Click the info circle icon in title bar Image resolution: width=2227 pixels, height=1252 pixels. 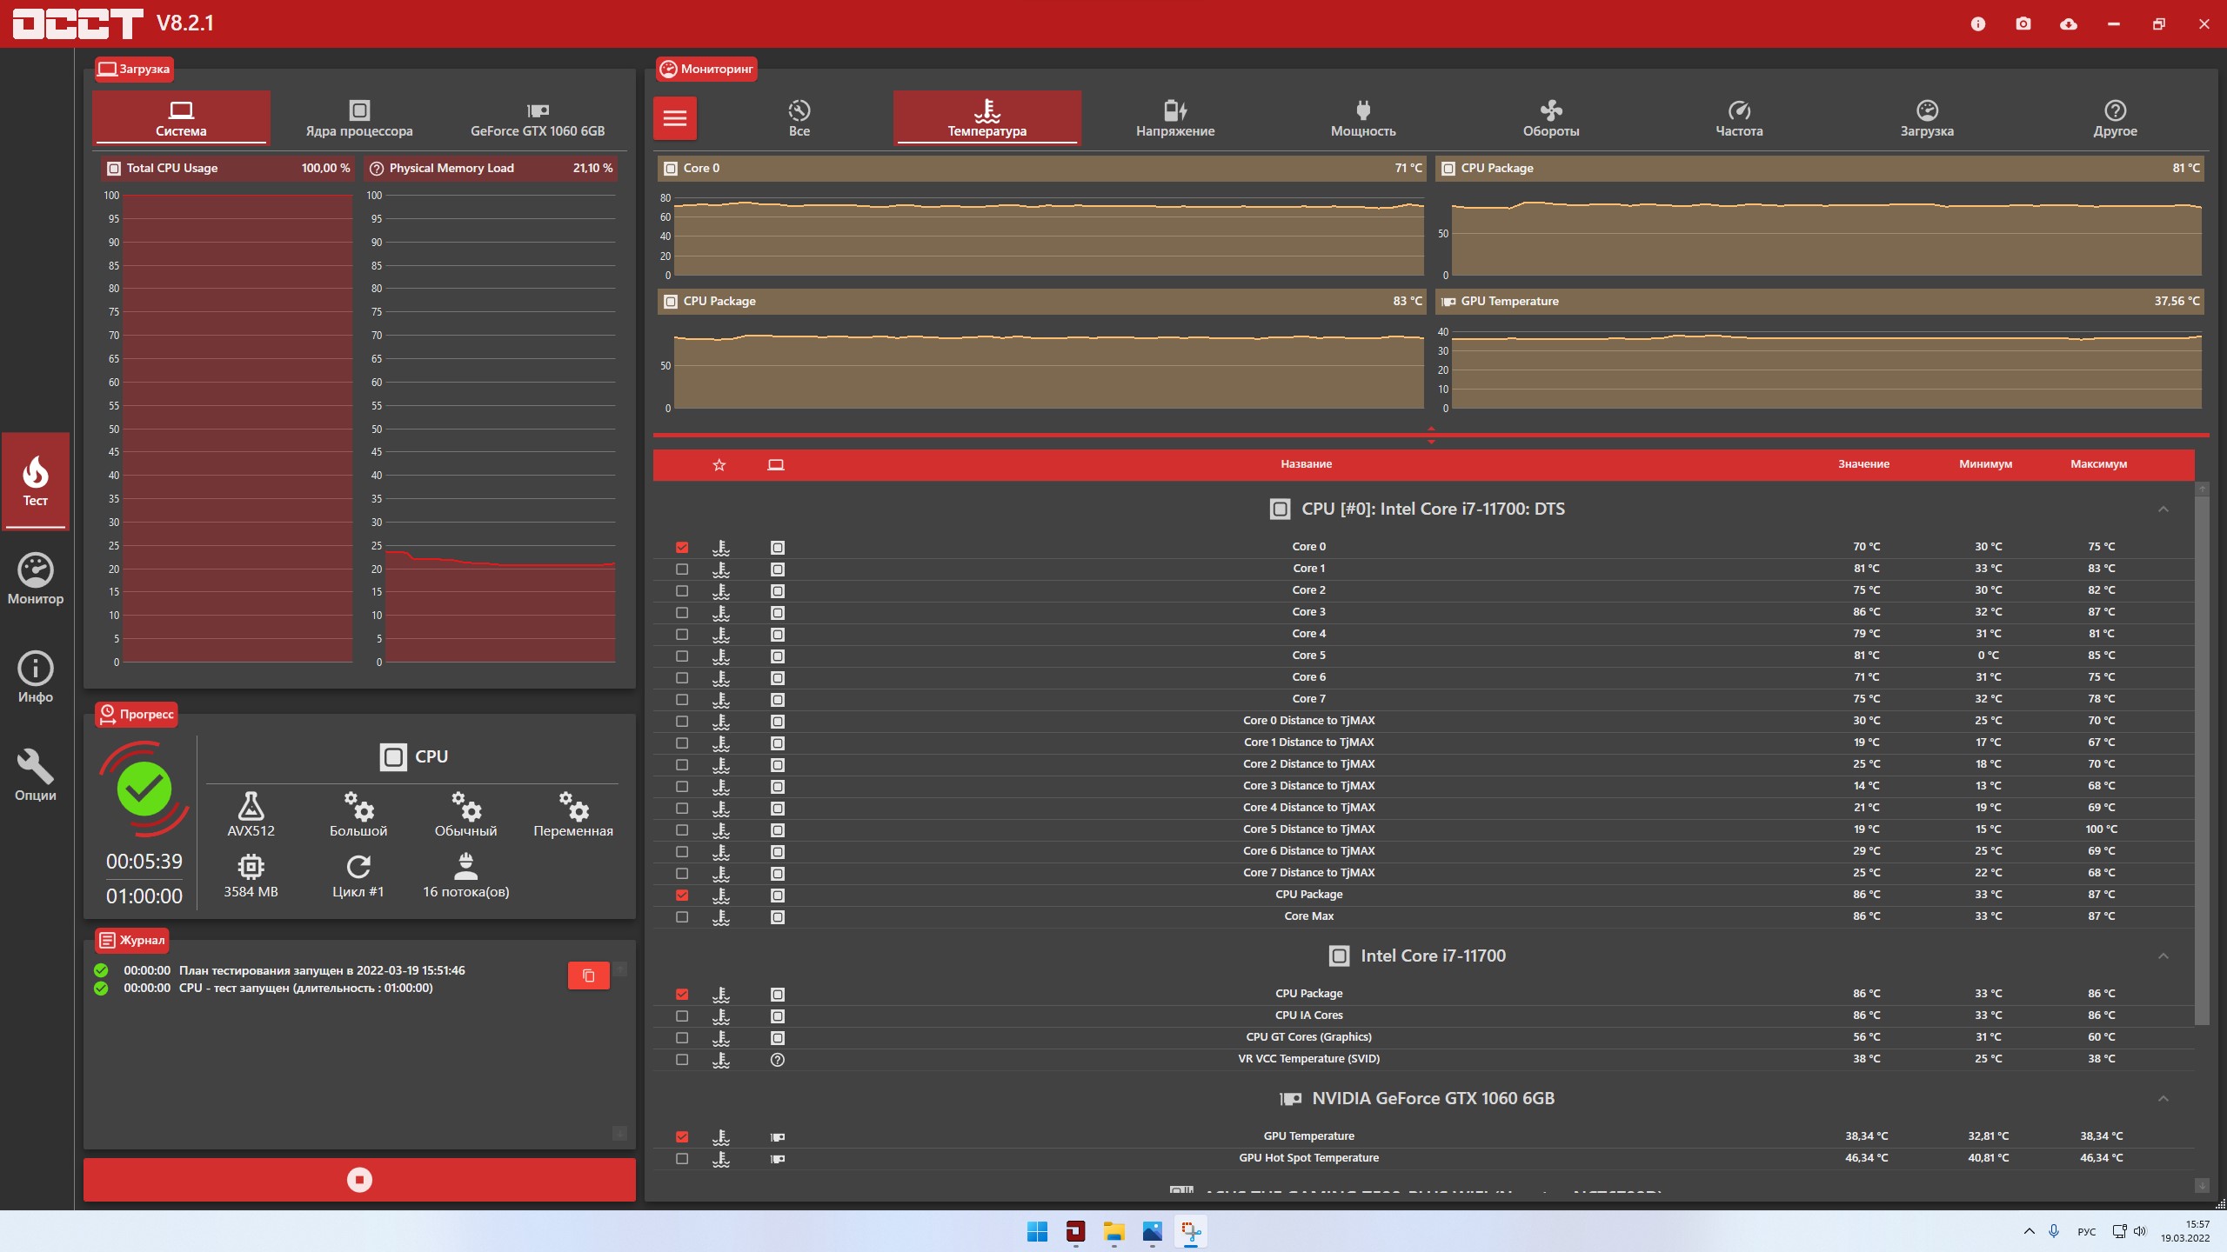click(1978, 24)
